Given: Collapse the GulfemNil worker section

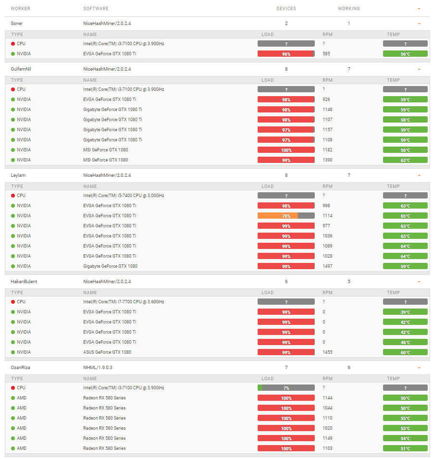Looking at the screenshot, I should tap(419, 69).
